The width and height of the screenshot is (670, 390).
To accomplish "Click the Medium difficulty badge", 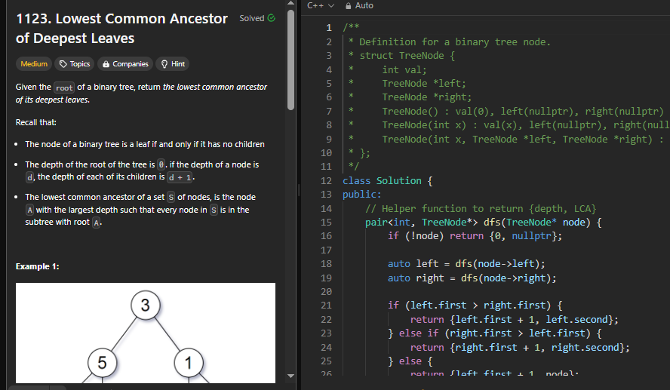I will (34, 64).
